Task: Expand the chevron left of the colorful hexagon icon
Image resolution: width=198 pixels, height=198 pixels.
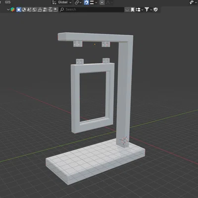Action: (8, 9)
